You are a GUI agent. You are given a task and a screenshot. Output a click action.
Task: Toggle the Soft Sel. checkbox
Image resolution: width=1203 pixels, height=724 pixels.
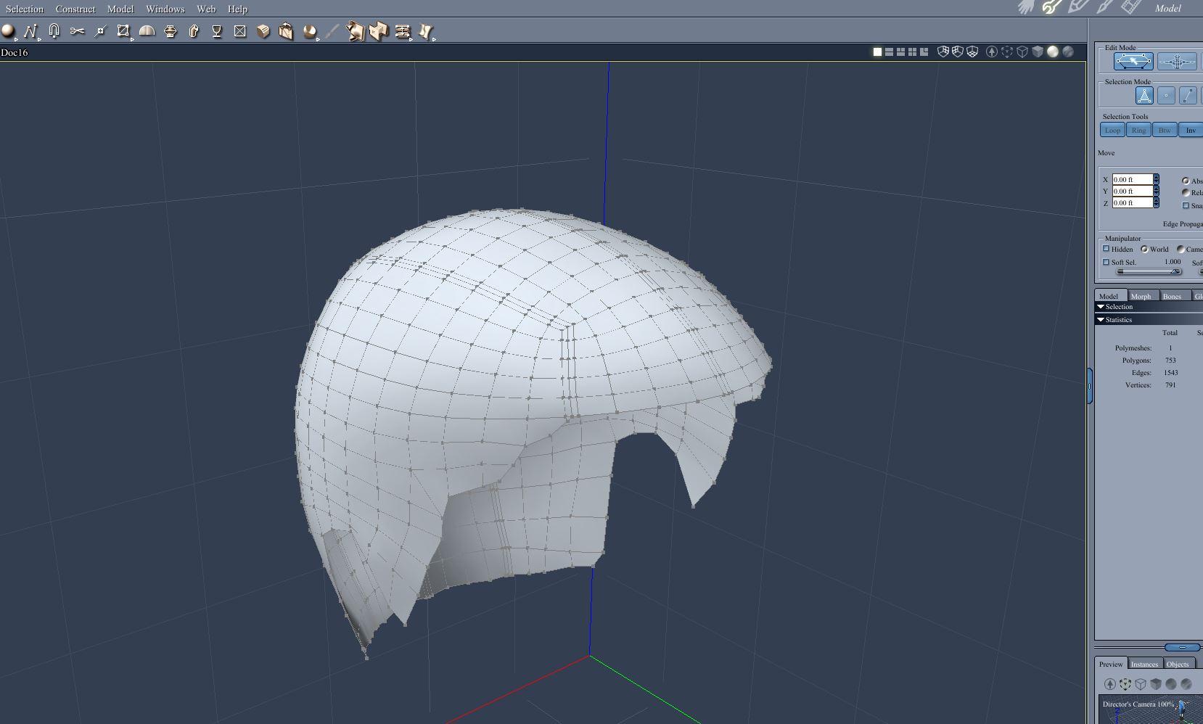tap(1106, 262)
